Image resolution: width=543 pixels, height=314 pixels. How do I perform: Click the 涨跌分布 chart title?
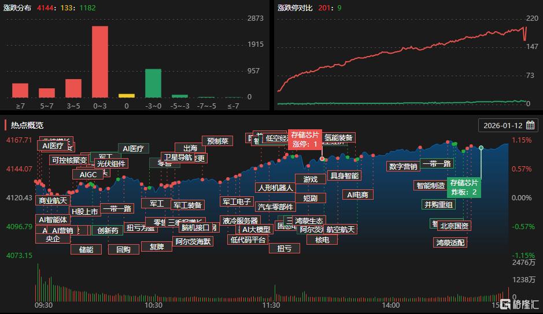pyautogui.click(x=17, y=8)
